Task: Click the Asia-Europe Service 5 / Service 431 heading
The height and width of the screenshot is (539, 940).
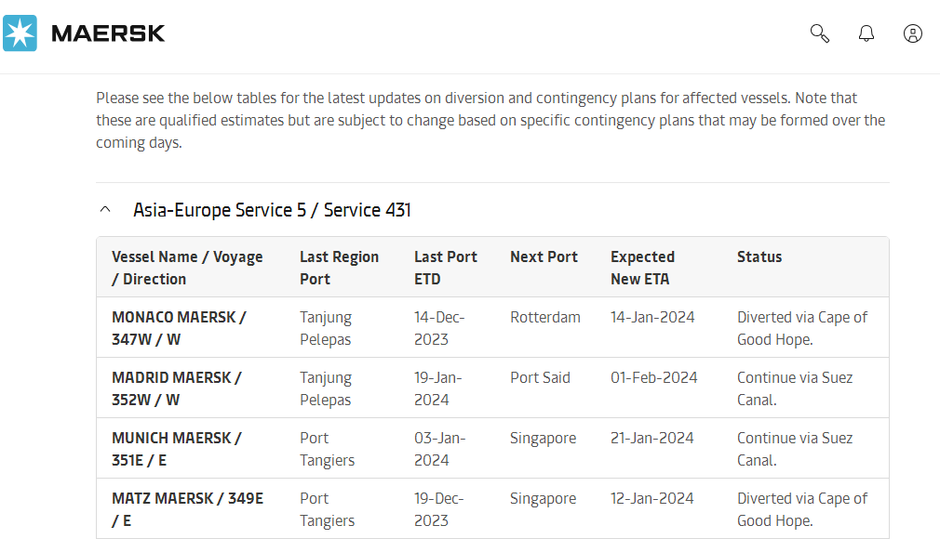Action: point(272,210)
